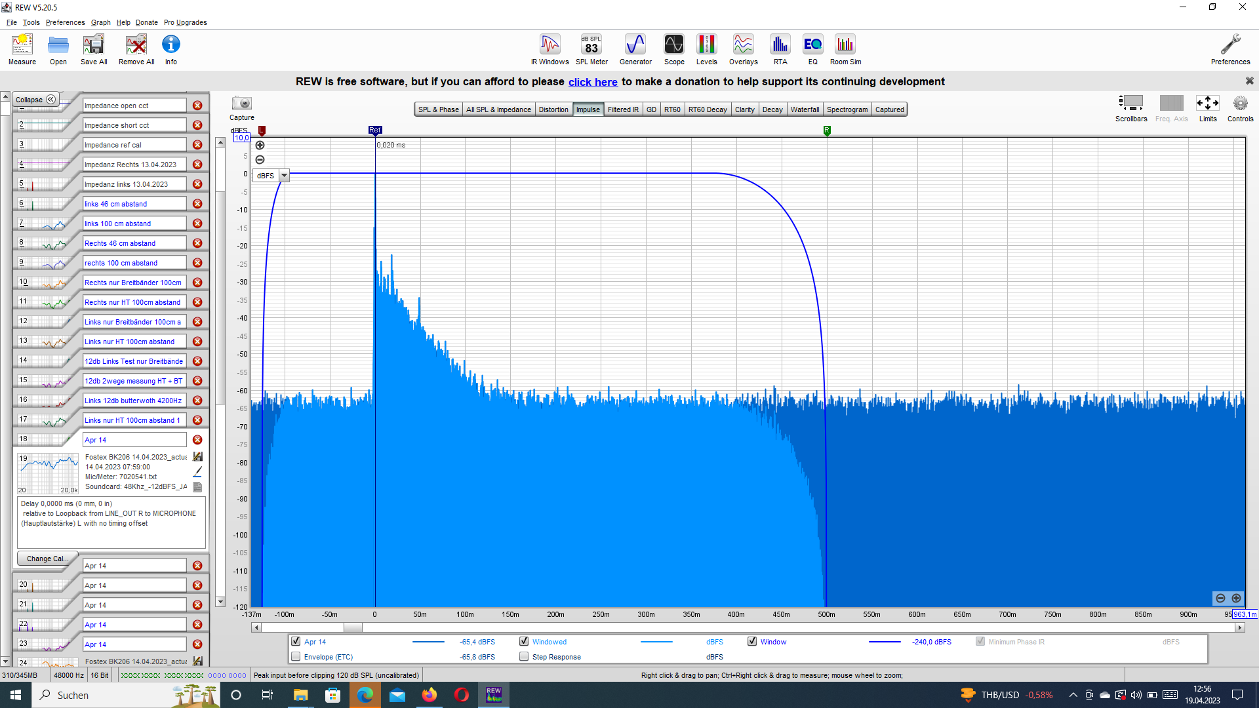Zoom out horizontal axis at graph corner
The image size is (1259, 708).
(1220, 598)
